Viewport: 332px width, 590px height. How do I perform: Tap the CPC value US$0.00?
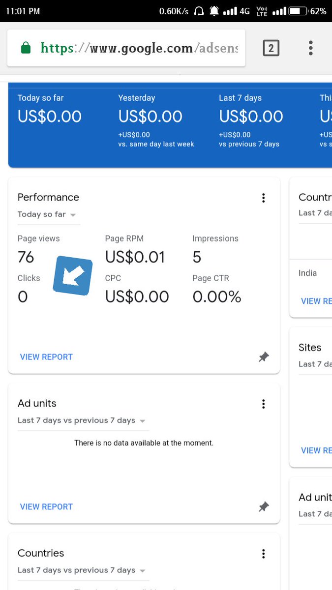[137, 296]
